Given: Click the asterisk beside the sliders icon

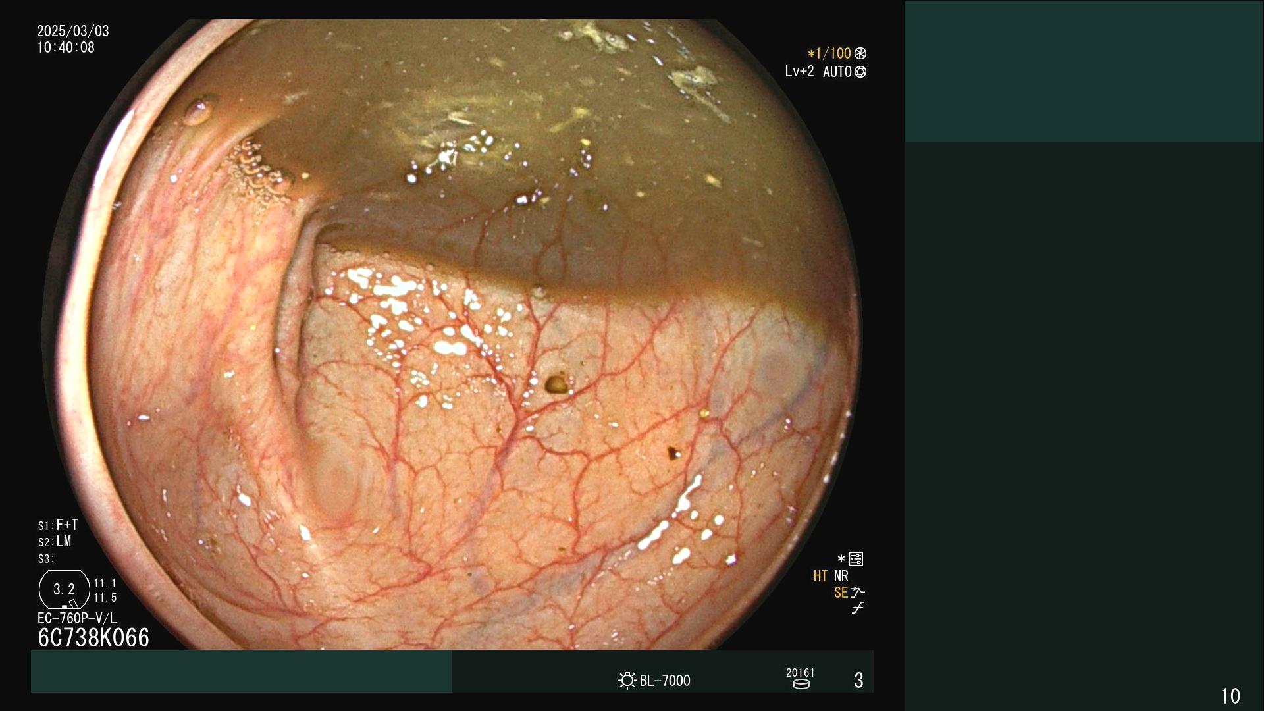Looking at the screenshot, I should [x=841, y=558].
